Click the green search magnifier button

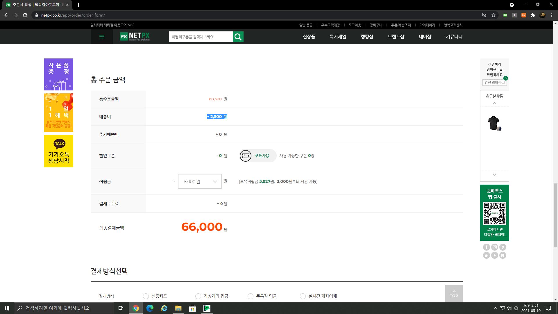click(x=238, y=37)
